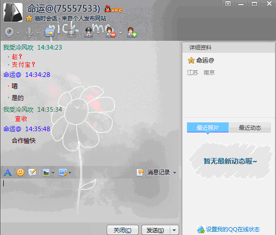Expand the screen capture options arrow
The width and height of the screenshot is (276, 235).
click(x=70, y=173)
